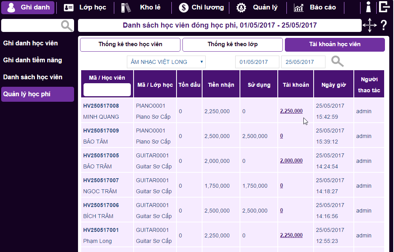
Task: Click the move/expand arrows icon
Action: pos(370,26)
